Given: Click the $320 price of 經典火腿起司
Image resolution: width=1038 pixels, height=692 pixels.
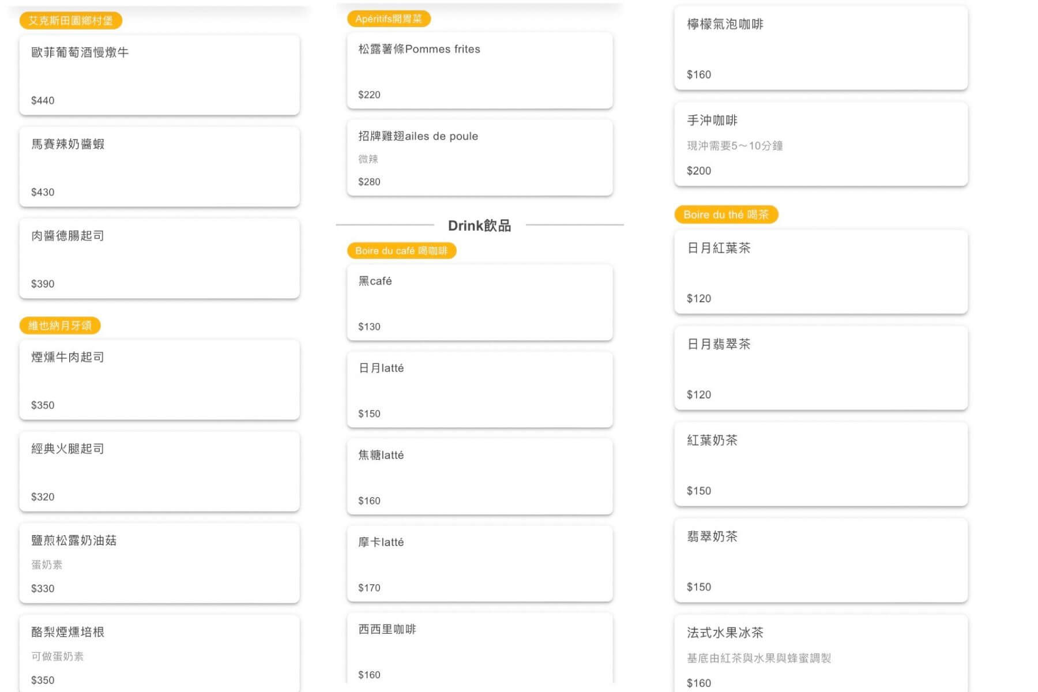Looking at the screenshot, I should point(43,497).
